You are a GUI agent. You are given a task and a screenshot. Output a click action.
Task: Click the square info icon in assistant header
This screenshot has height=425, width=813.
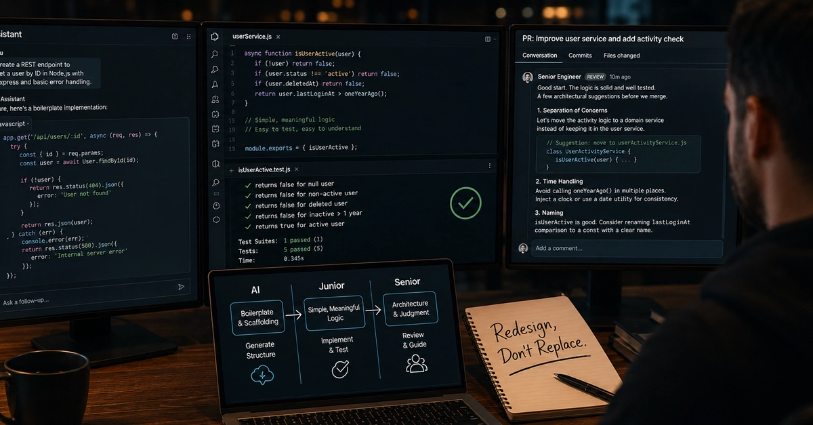click(x=175, y=36)
